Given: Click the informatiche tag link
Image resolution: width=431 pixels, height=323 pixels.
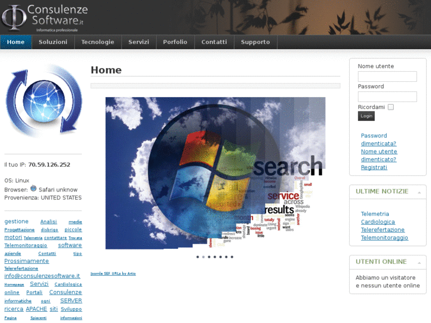Looking at the screenshot, I should [18, 301].
